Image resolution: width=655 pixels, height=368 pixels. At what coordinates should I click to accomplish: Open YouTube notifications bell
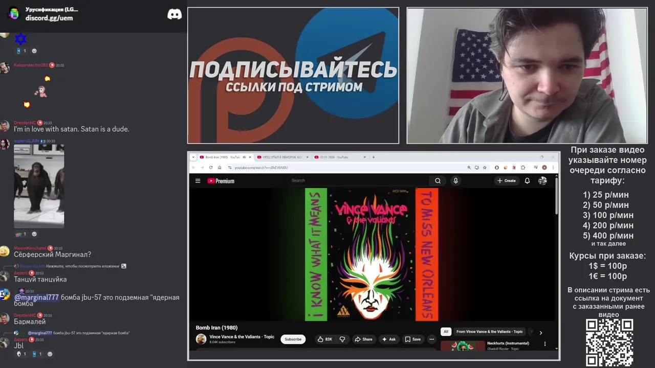coord(527,180)
